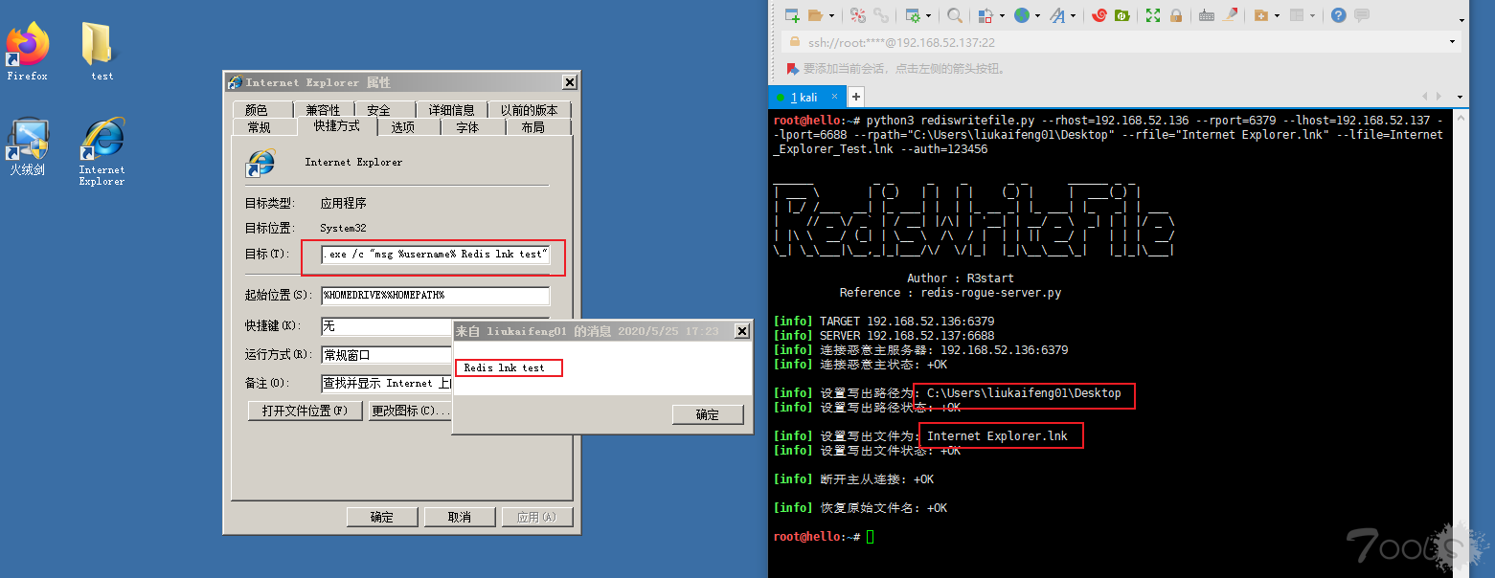Close the 1 kali session tab

[x=836, y=97]
